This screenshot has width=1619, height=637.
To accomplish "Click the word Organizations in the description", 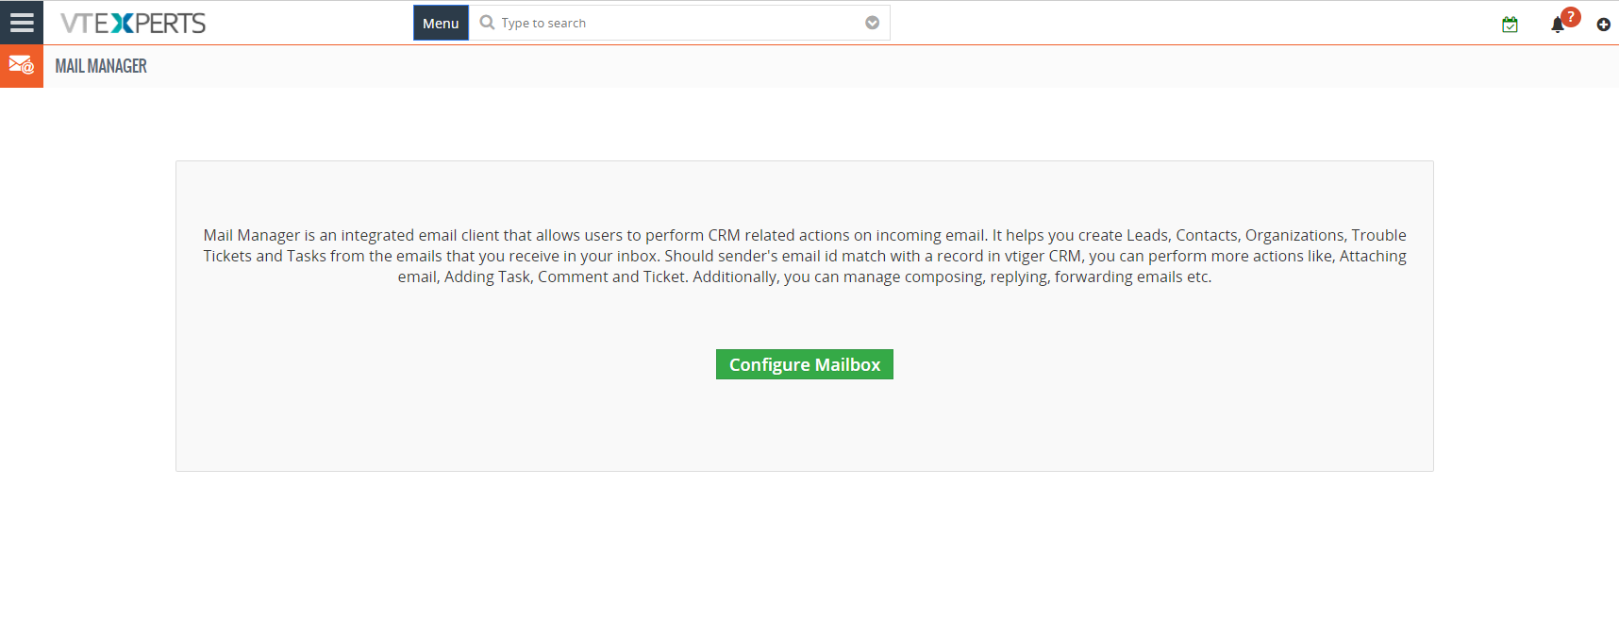I will click(x=1294, y=235).
